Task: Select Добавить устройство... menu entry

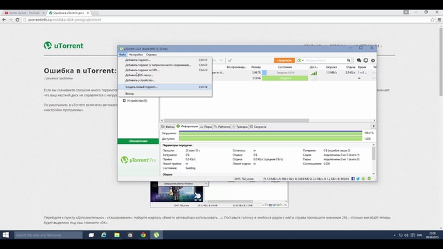Action: click(165, 80)
